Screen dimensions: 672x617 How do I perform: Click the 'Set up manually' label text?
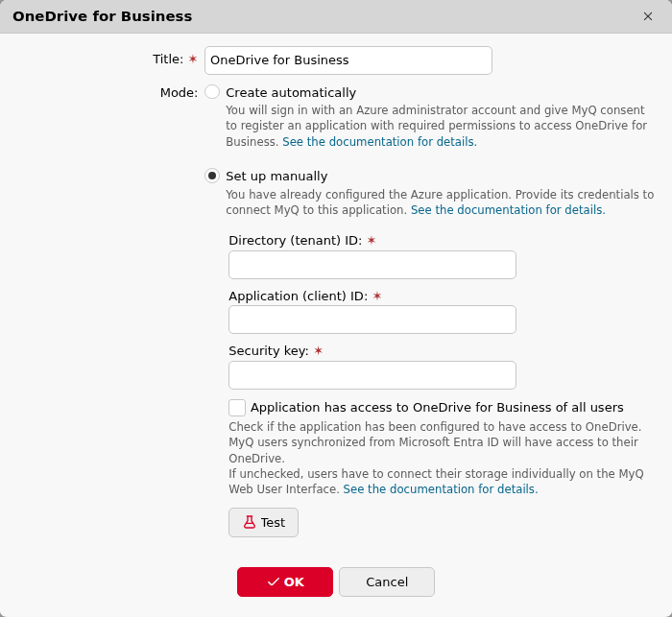click(x=276, y=177)
